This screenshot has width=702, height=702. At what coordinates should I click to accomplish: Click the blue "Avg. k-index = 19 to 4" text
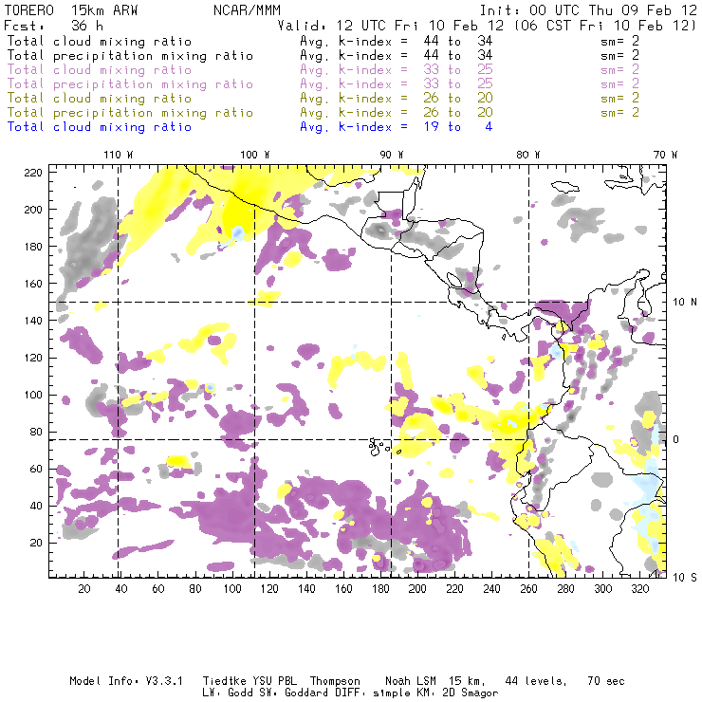tap(397, 127)
